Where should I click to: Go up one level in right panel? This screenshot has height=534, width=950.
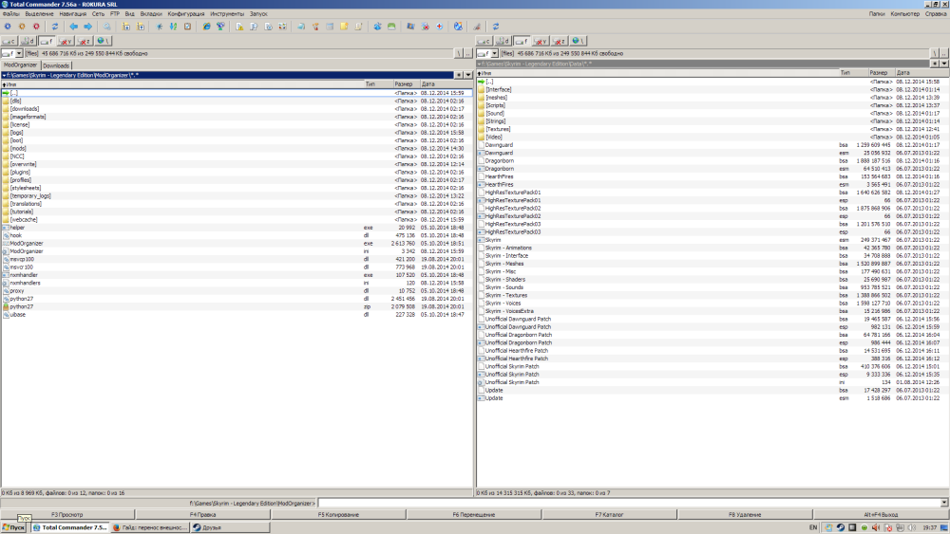[x=944, y=53]
